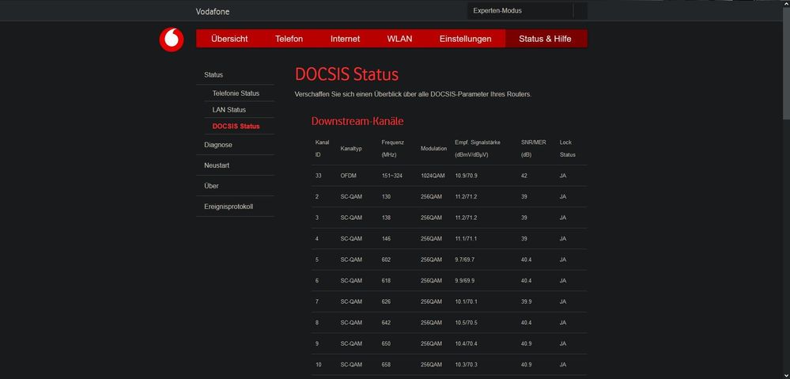The width and height of the screenshot is (790, 379).
Task: Click the OFDM channel type cell
Action: coord(348,176)
